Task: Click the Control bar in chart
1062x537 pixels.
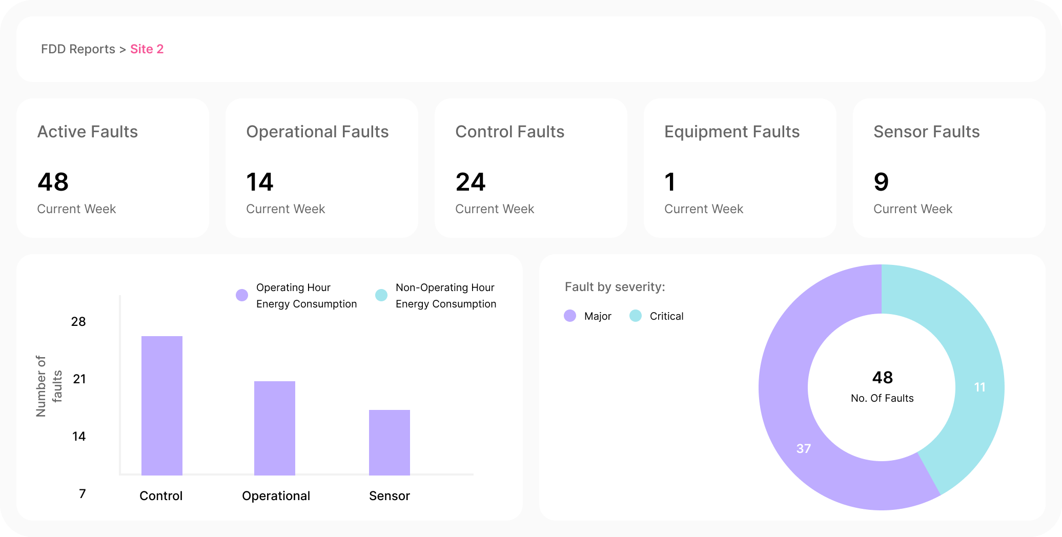Action: point(162,405)
